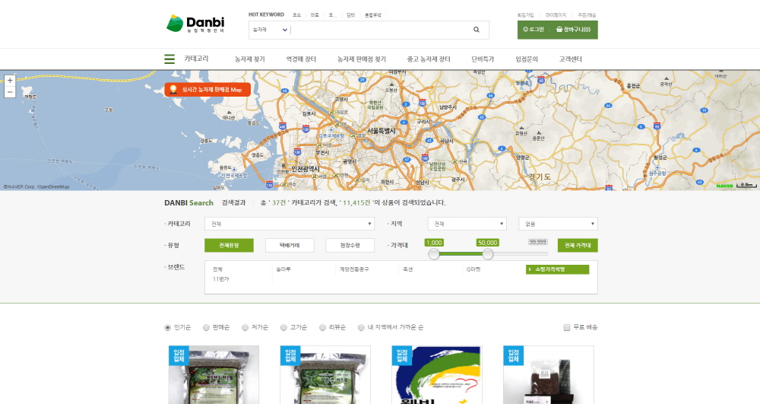Click the 50,000 price slider handle

[488, 254]
